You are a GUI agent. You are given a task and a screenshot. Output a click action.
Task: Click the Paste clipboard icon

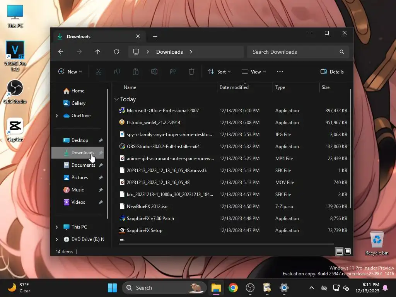click(x=136, y=72)
